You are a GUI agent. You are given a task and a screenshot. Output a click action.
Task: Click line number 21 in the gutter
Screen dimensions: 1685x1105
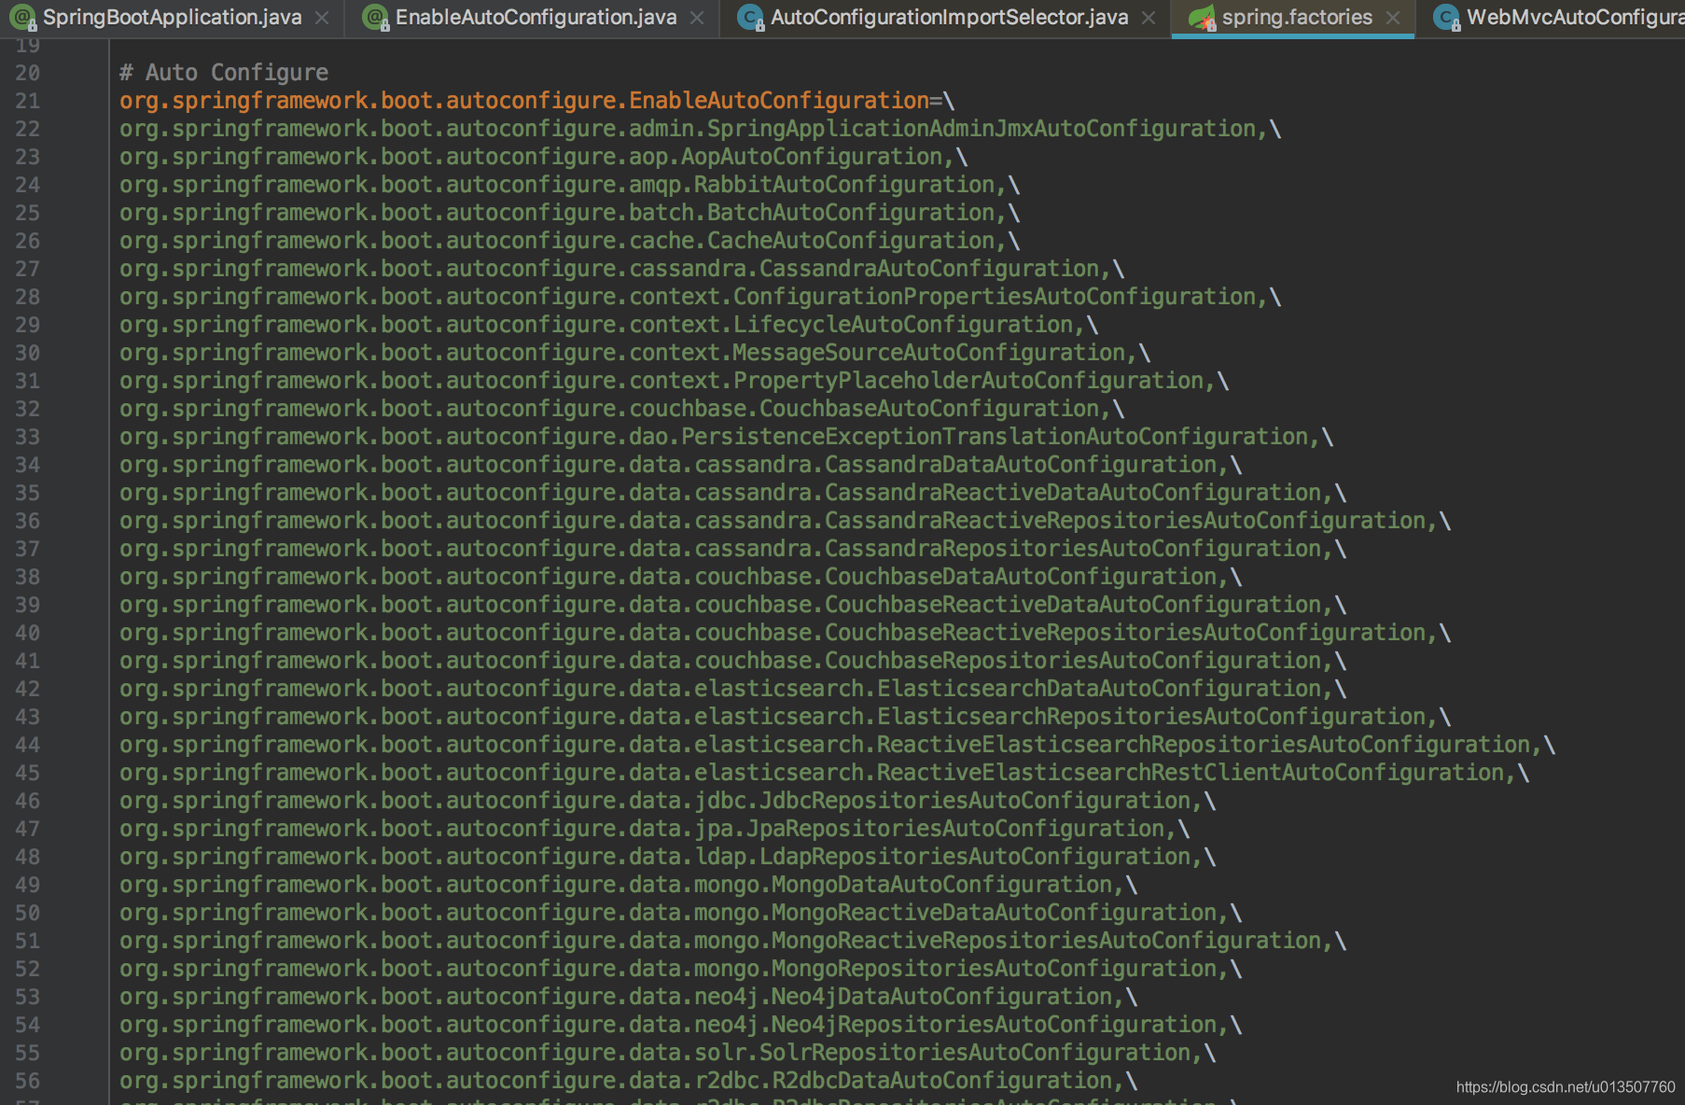pos(27,101)
